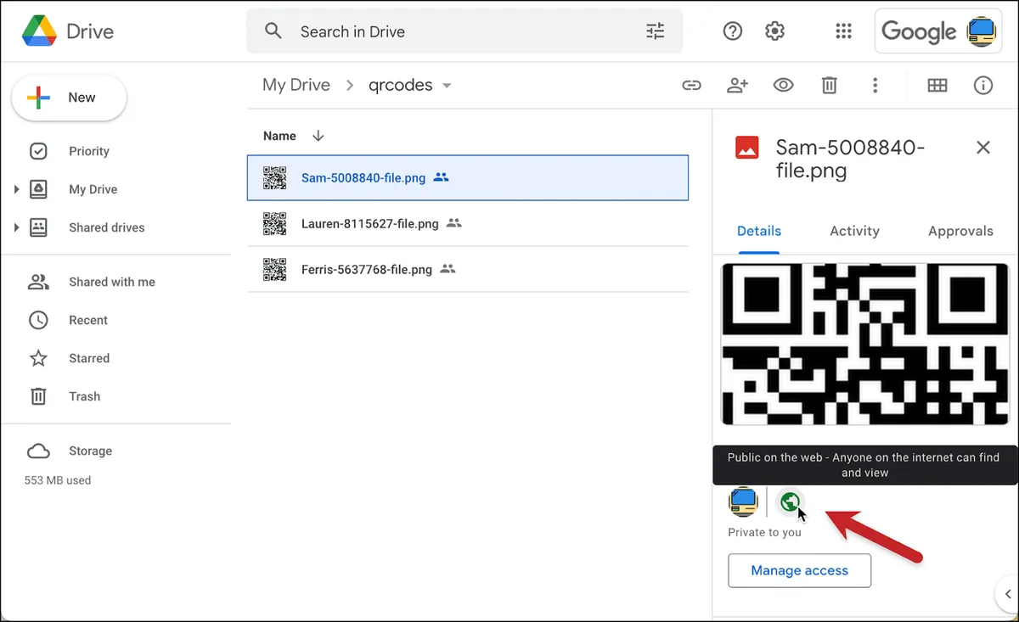Click the Get link icon
Screen dimensions: 1019x622
(692, 85)
